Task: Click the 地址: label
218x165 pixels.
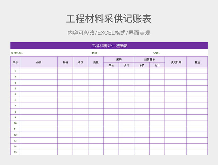Action: coord(95,53)
